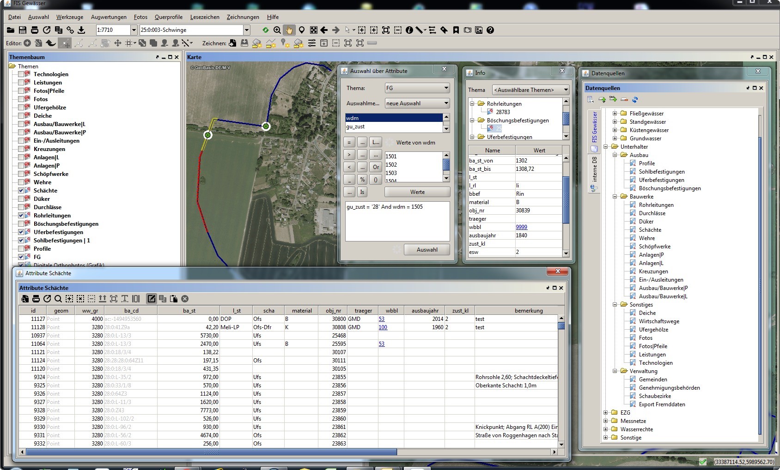The width and height of the screenshot is (780, 470).
Task: Click the location pin marker tool
Action: pos(302,30)
